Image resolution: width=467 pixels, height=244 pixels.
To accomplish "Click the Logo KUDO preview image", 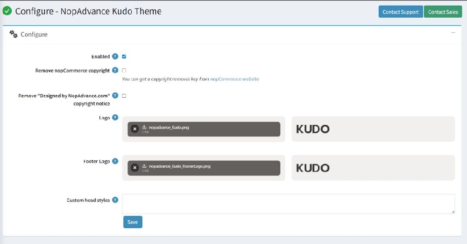I will (x=313, y=129).
